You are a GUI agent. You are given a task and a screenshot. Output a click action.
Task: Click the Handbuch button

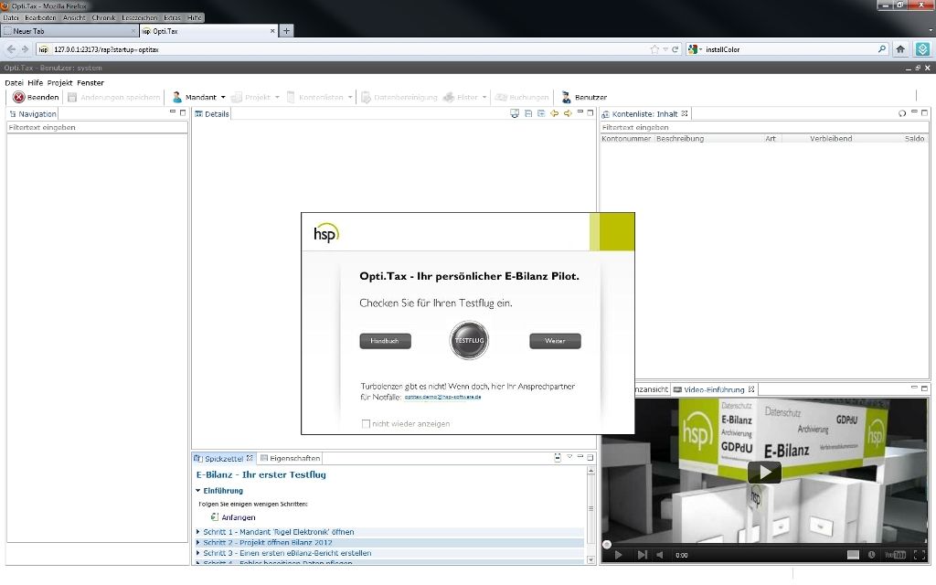385,341
